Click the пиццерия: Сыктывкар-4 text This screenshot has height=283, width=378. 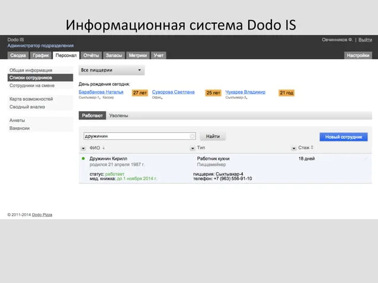tap(218, 174)
